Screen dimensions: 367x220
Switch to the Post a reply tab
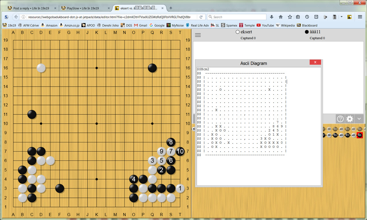pyautogui.click(x=31, y=8)
